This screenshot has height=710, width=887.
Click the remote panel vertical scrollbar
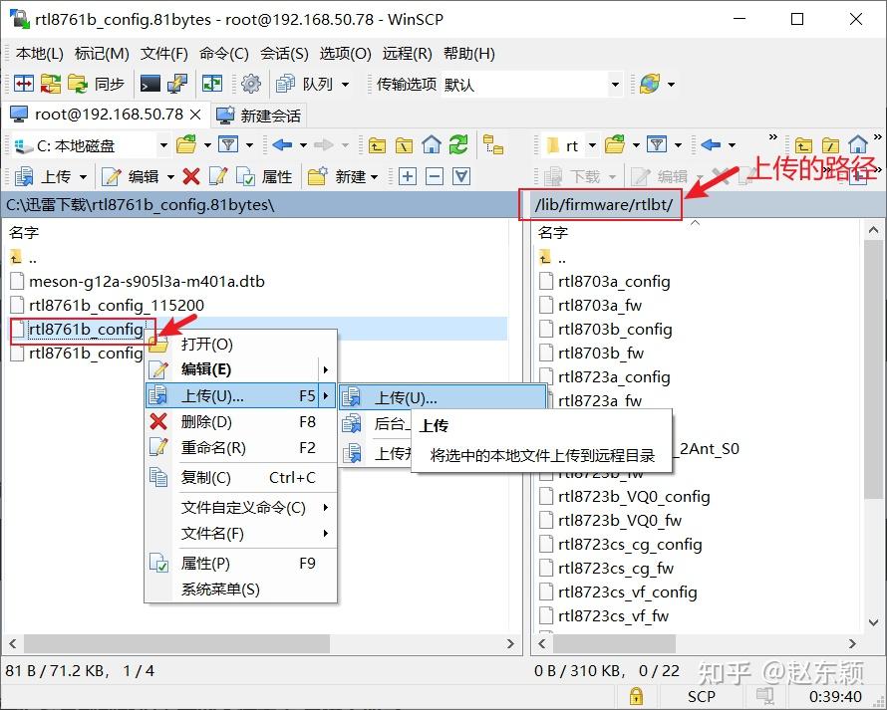[873, 368]
